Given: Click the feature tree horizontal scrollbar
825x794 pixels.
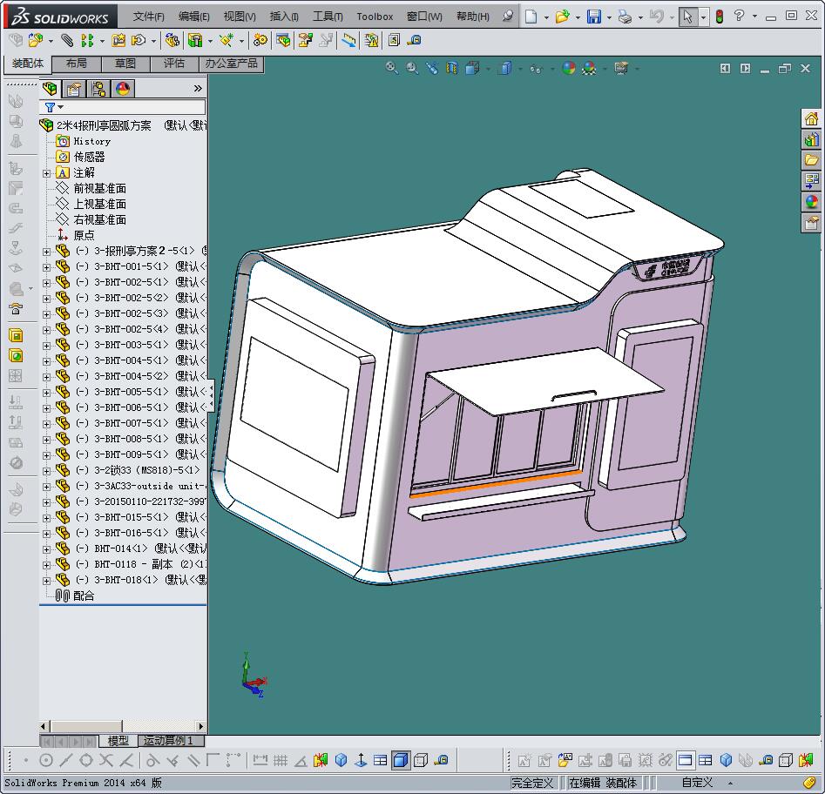Looking at the screenshot, I should click(87, 726).
